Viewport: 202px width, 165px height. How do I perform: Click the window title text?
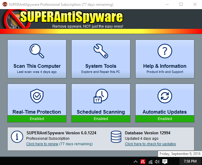[61, 5]
